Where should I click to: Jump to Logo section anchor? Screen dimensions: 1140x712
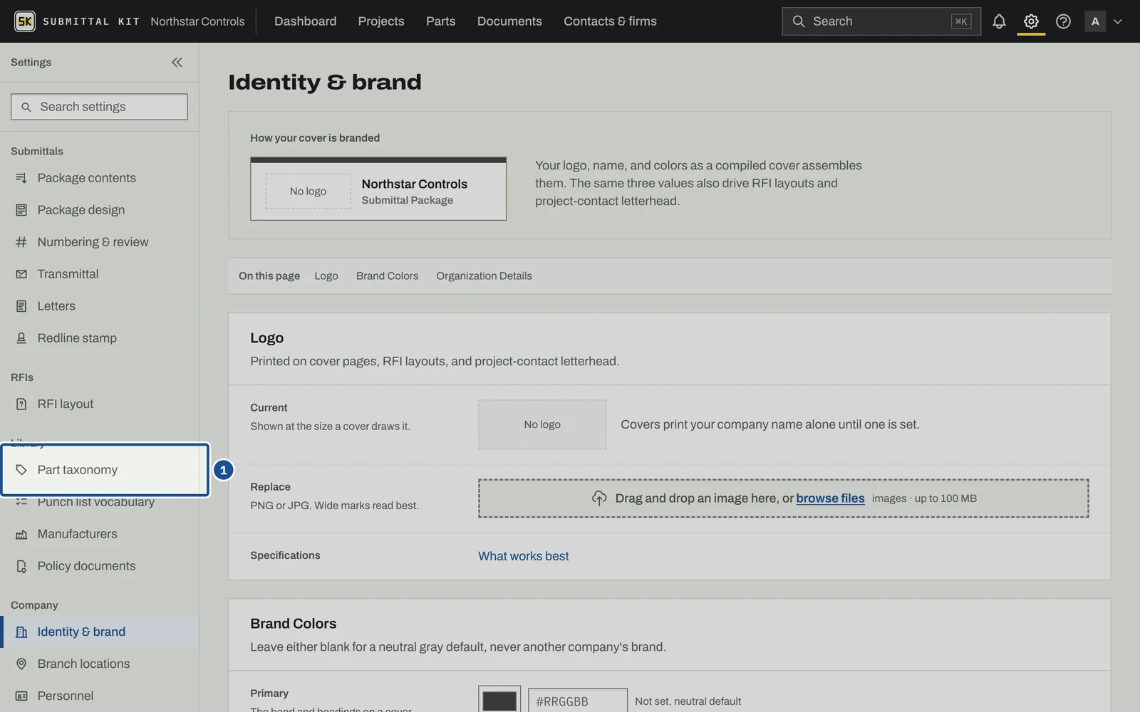click(326, 276)
